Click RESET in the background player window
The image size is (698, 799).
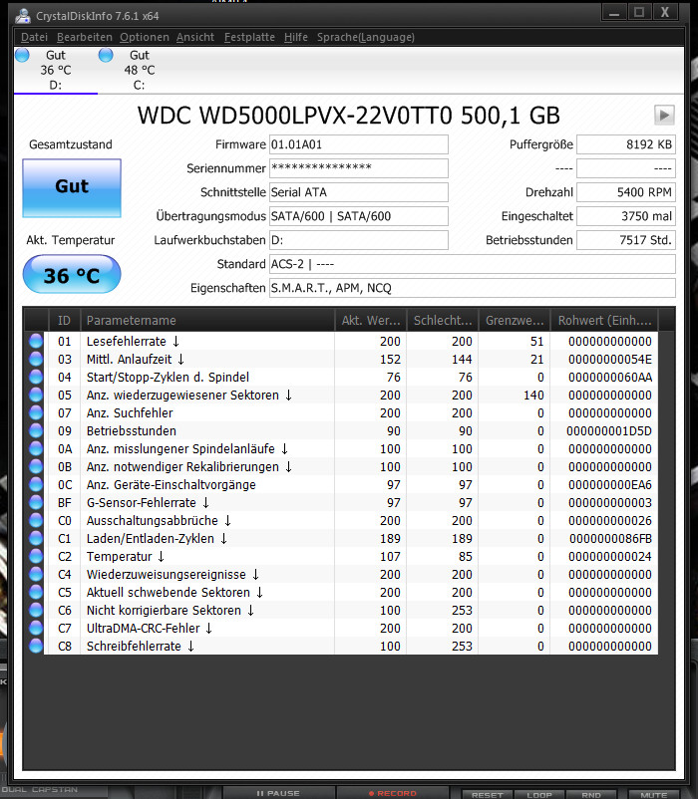click(x=487, y=794)
